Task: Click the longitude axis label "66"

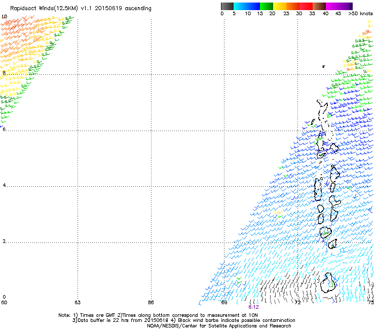Action: (151, 303)
